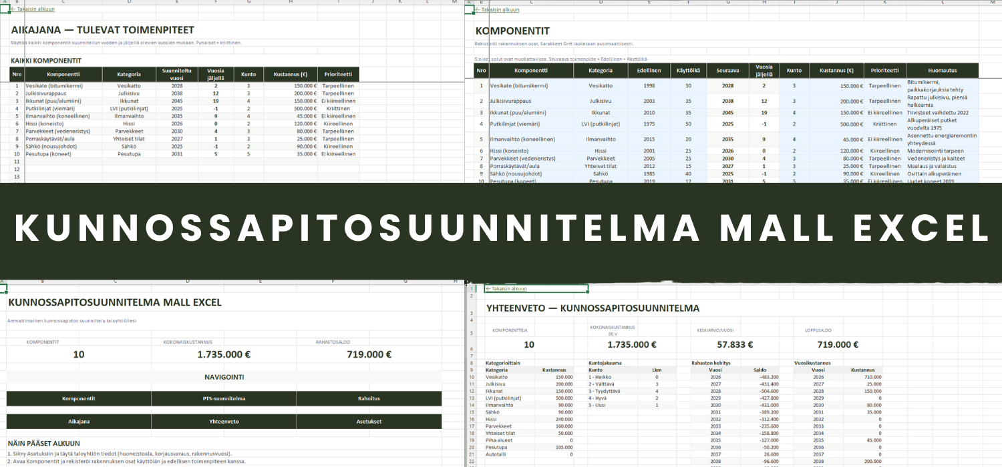The height and width of the screenshot is (467, 1002).
Task: Open the Komponentit navigation button
Action: coord(78,398)
